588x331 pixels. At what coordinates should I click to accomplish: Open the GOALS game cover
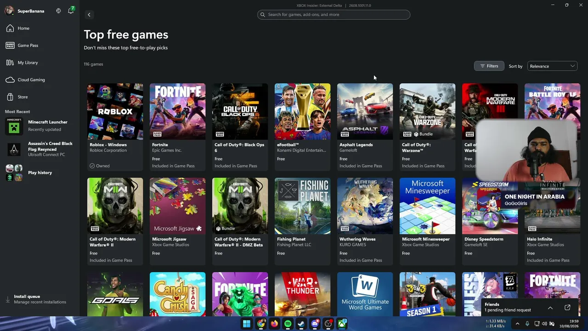point(115,294)
